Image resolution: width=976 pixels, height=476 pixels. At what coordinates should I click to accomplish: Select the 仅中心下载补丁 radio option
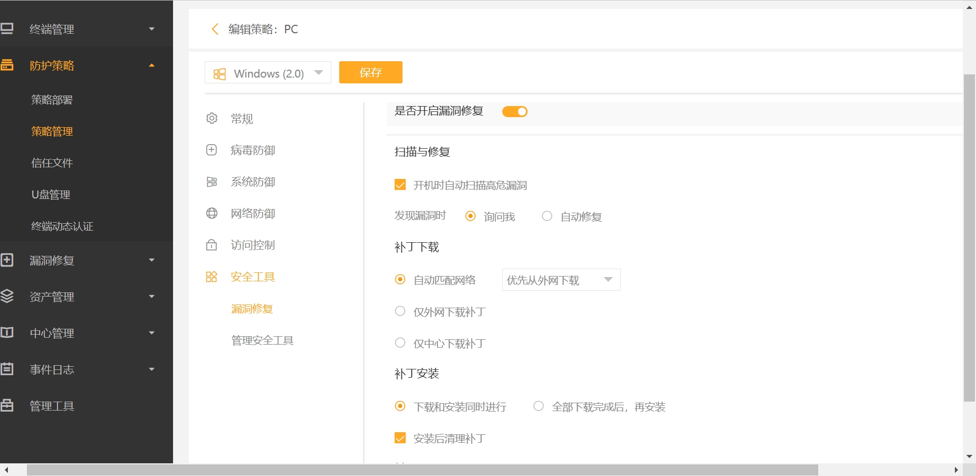click(400, 342)
